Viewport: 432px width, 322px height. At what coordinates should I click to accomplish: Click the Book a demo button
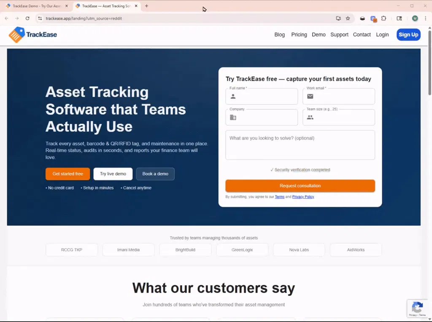click(155, 174)
